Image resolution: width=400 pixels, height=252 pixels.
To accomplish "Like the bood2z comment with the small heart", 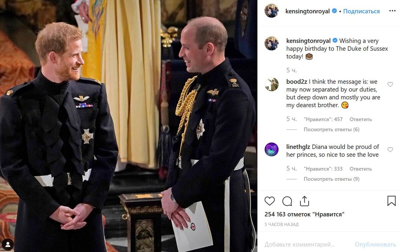I will coord(390,85).
